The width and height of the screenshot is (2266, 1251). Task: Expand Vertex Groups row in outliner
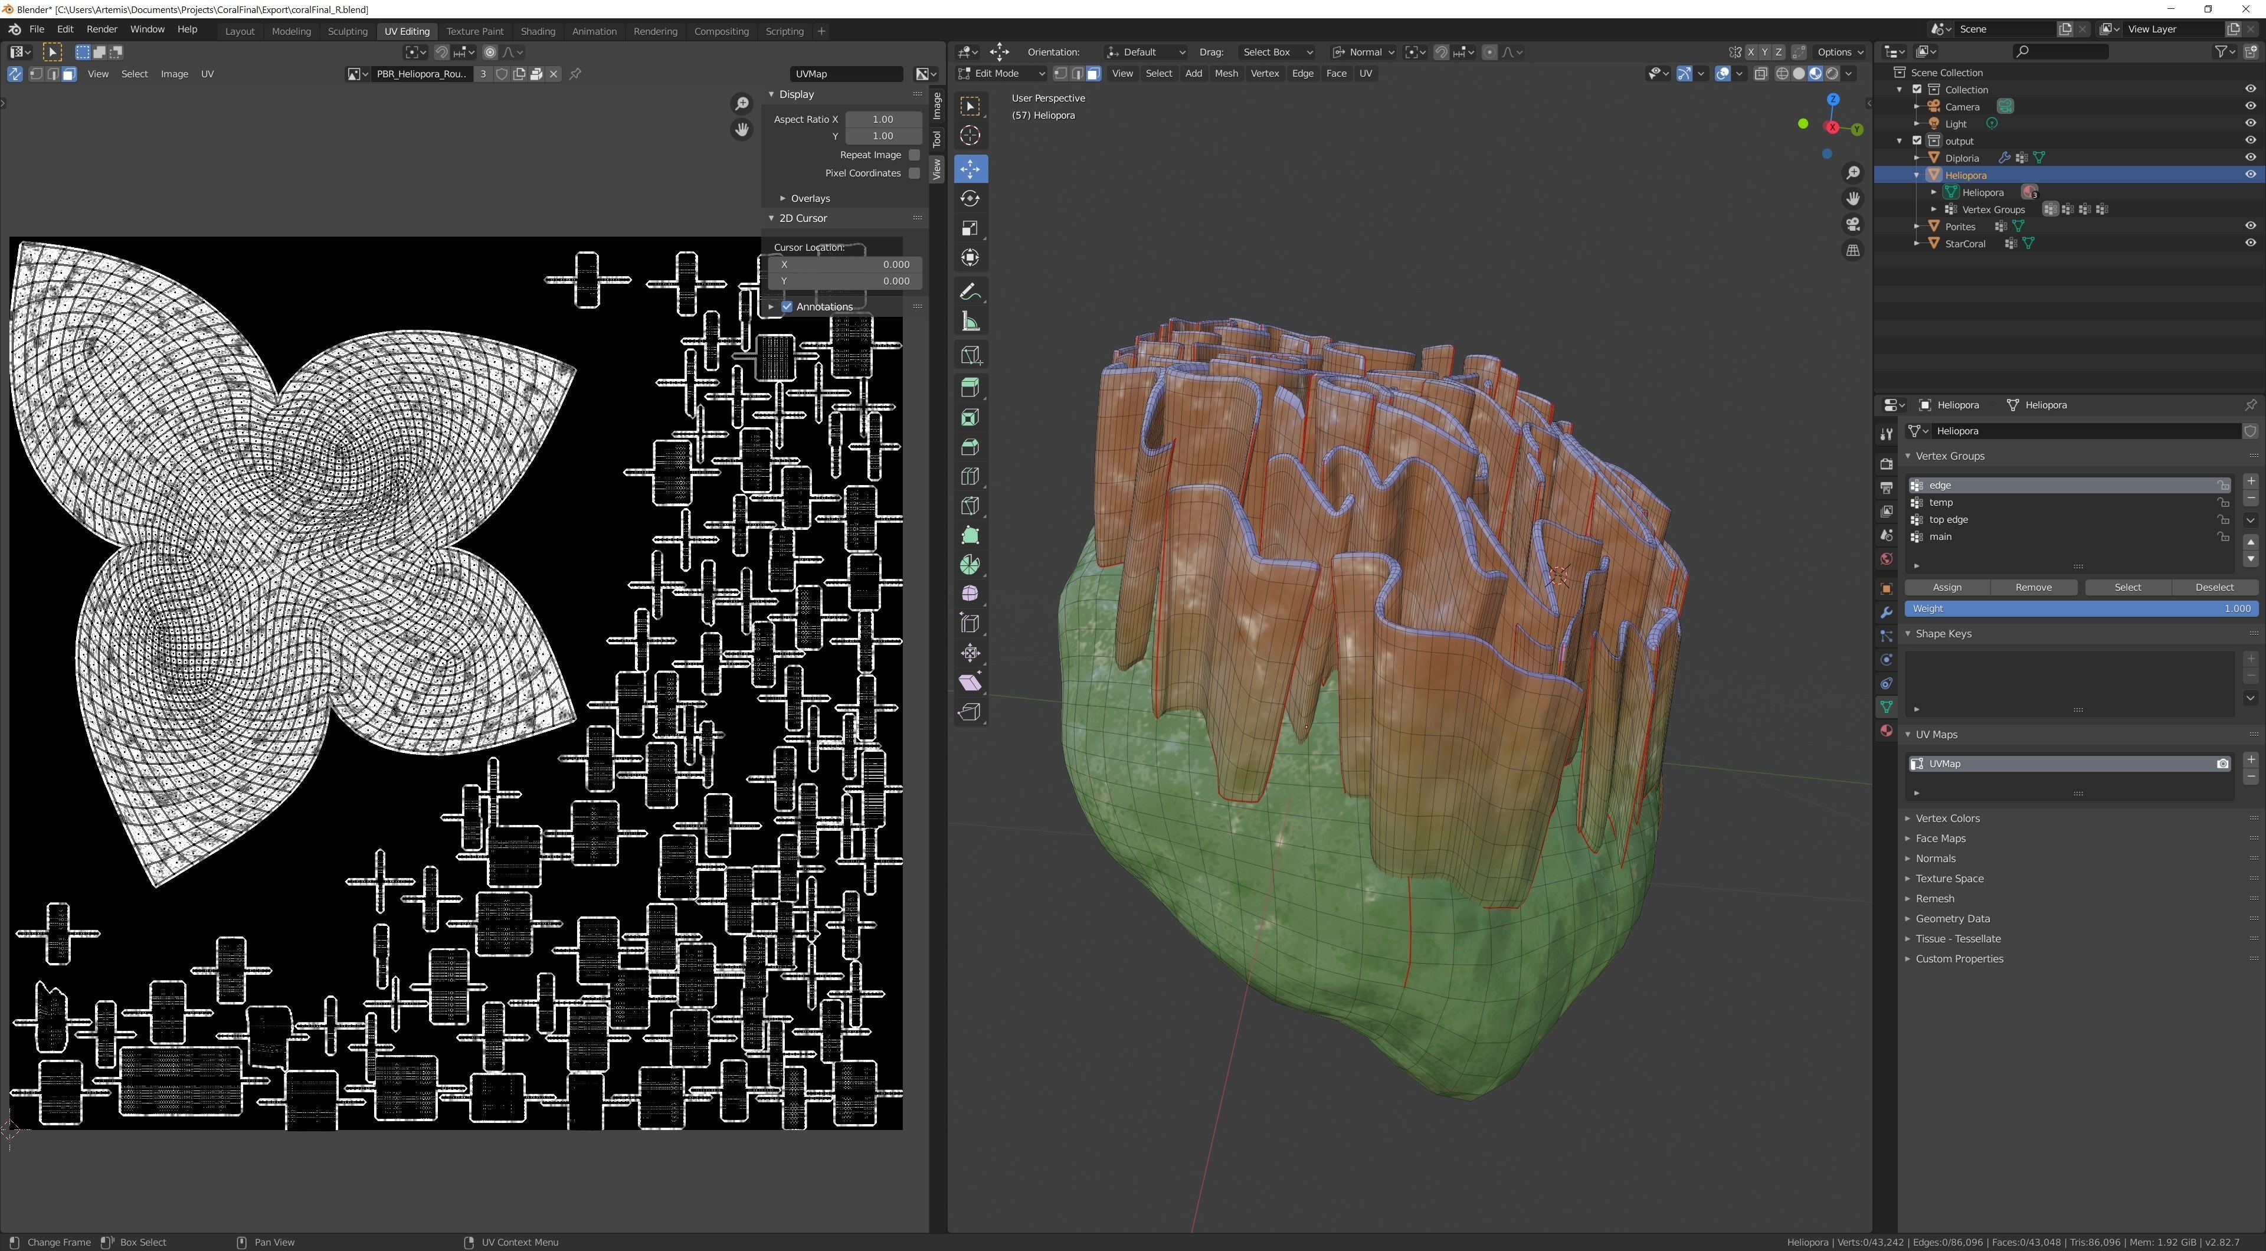pyautogui.click(x=1934, y=209)
